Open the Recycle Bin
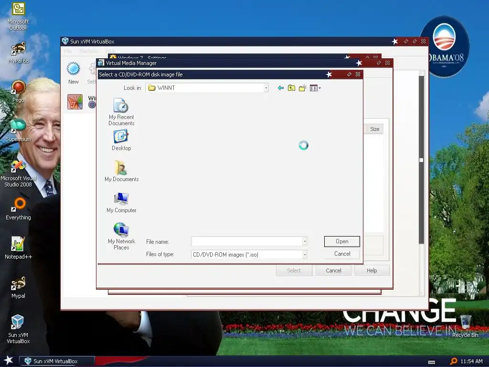 (x=465, y=326)
